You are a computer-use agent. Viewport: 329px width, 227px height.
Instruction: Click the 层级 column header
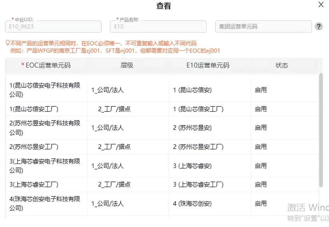point(127,65)
